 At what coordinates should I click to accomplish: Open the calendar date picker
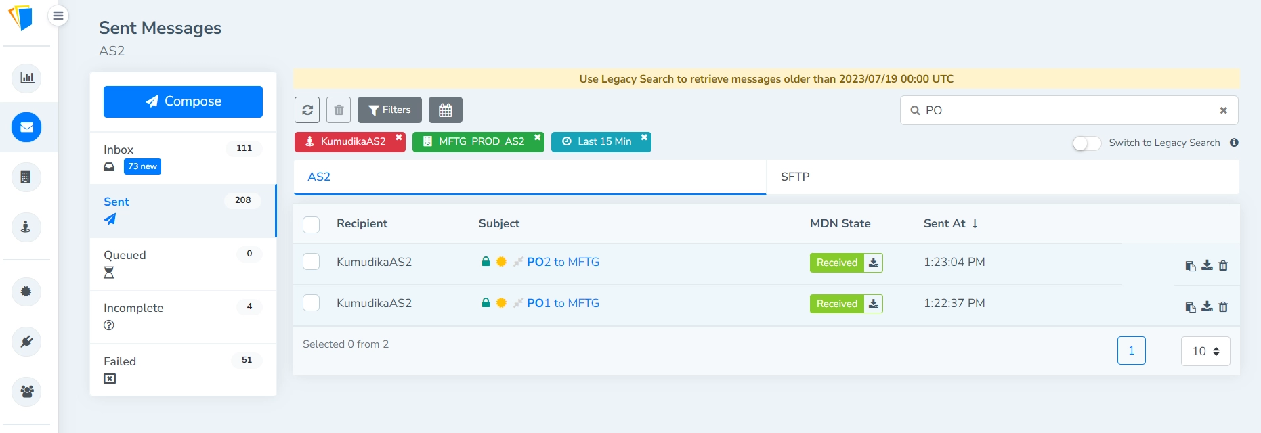click(x=445, y=110)
